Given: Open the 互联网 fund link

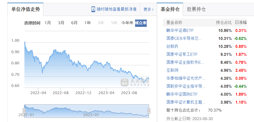Looking at the screenshot, I should [x=172, y=70].
